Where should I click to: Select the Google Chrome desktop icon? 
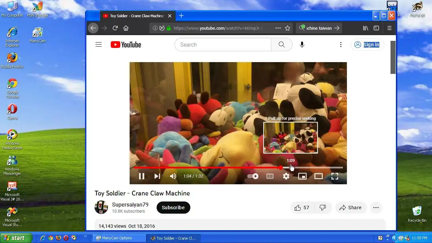(12, 88)
